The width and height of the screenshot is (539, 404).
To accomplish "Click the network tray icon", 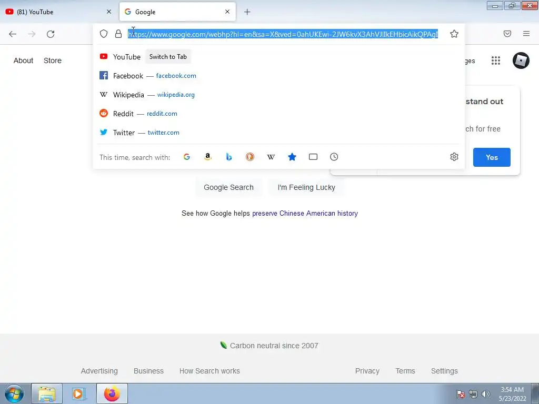I will (473, 394).
